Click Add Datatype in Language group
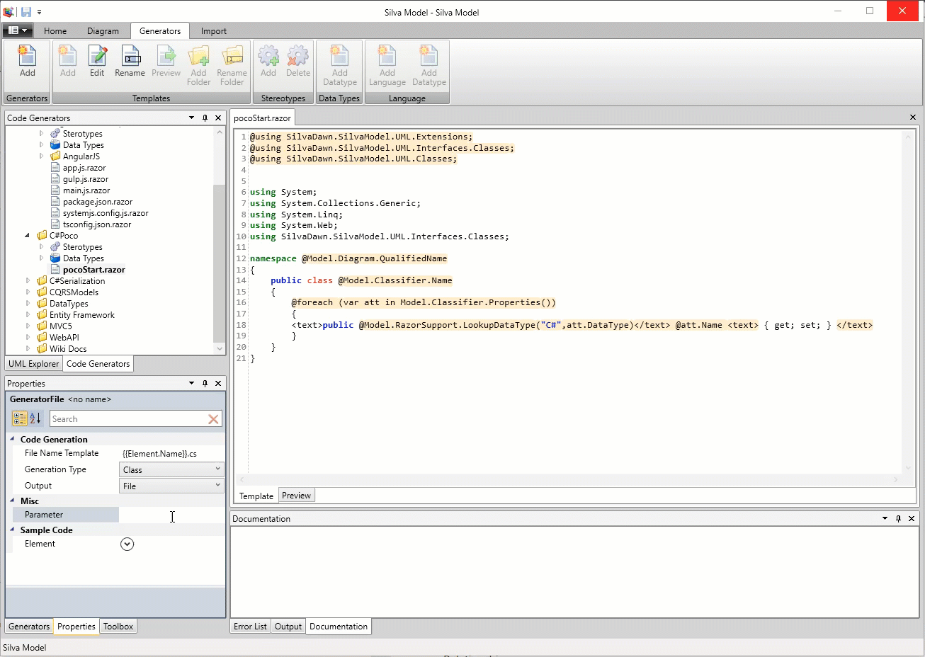The image size is (925, 657). pos(429,65)
